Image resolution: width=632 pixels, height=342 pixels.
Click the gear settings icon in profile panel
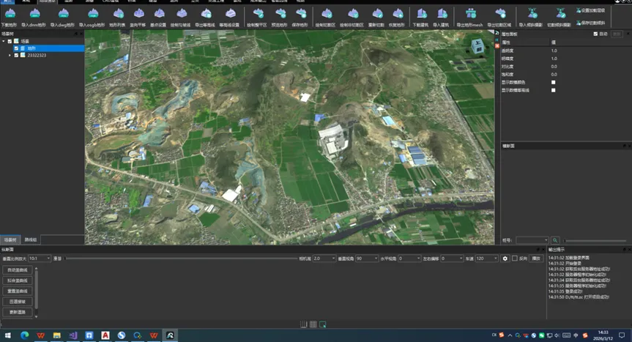pyautogui.click(x=505, y=259)
